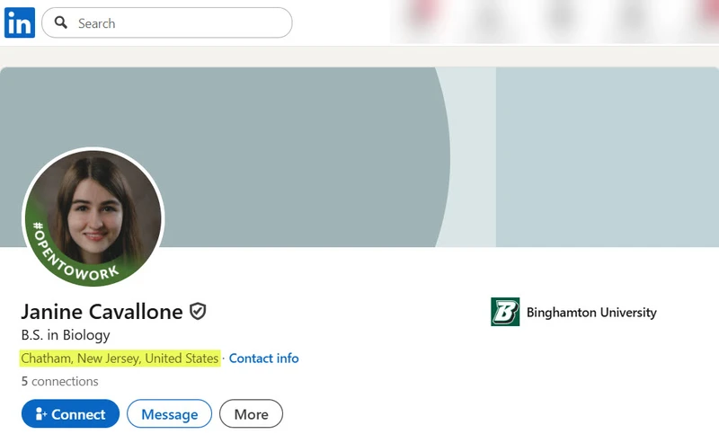Open the More options button
The image size is (719, 443).
252,413
